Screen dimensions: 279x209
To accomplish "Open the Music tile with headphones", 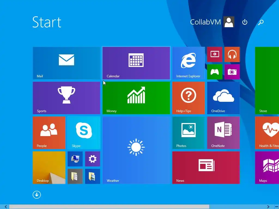I will (232, 54).
